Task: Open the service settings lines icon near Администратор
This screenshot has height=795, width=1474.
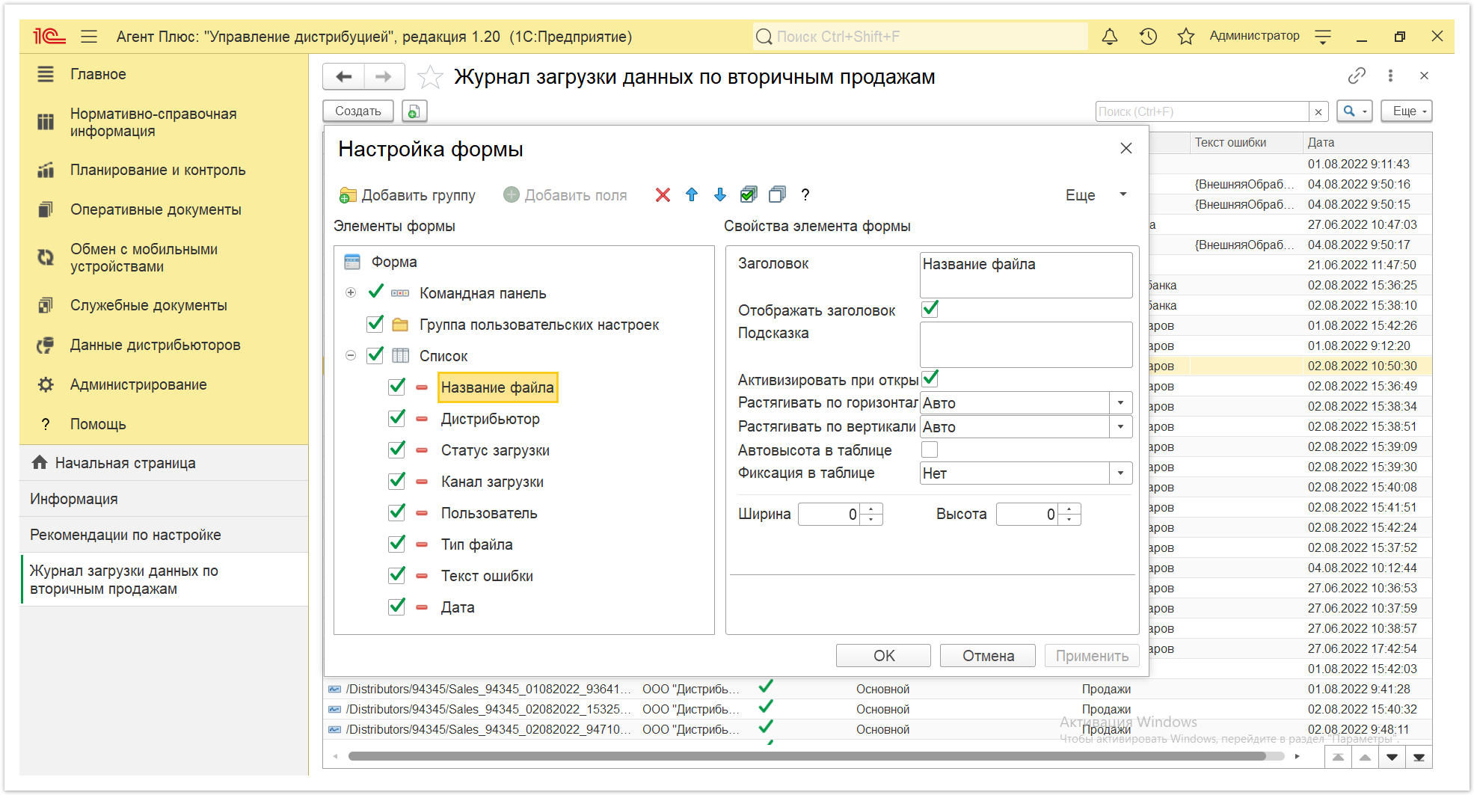Action: pyautogui.click(x=1322, y=36)
